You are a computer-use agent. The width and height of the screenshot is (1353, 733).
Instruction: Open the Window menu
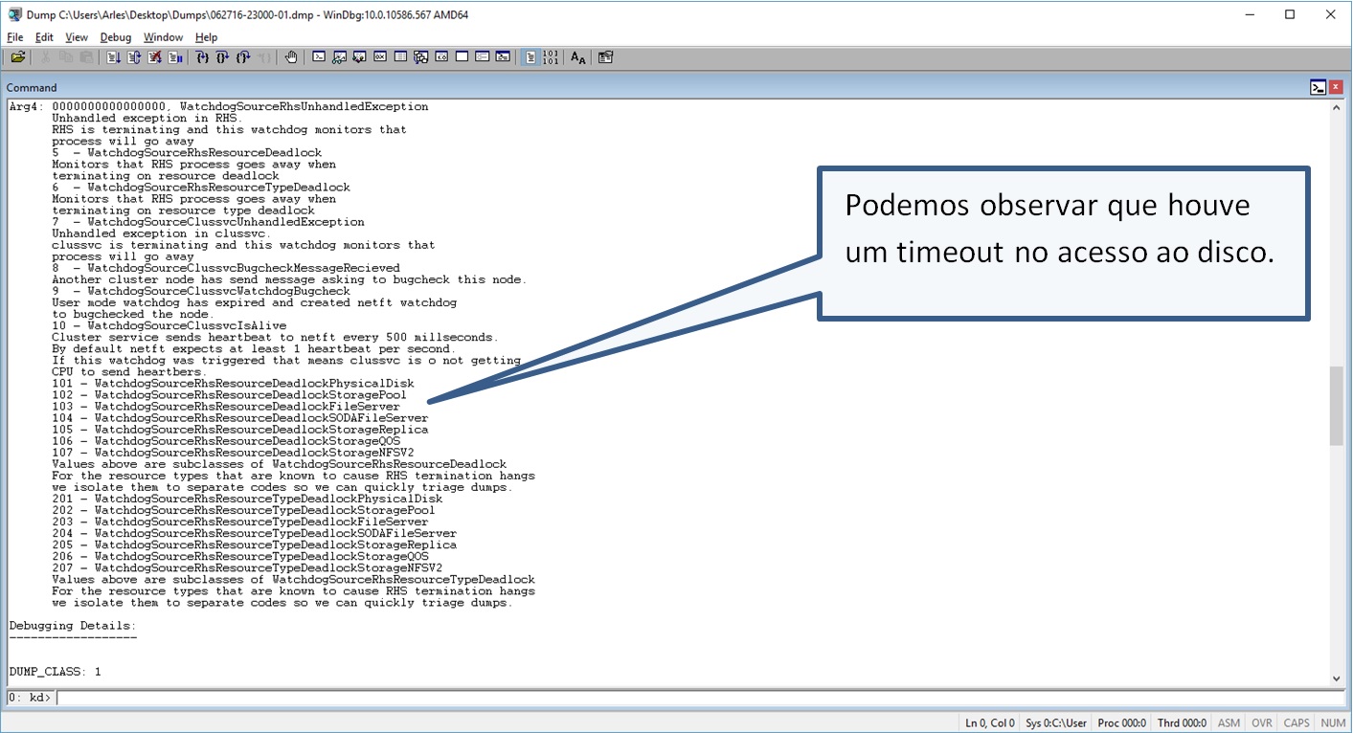coord(163,37)
